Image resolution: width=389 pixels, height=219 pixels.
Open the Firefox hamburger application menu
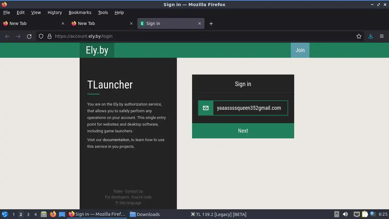tap(382, 36)
